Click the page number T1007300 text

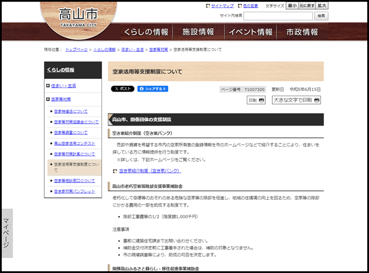[x=254, y=90]
